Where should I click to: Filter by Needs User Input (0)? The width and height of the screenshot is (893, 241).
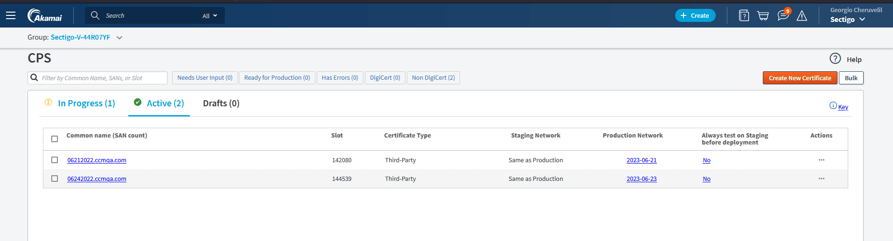point(205,78)
